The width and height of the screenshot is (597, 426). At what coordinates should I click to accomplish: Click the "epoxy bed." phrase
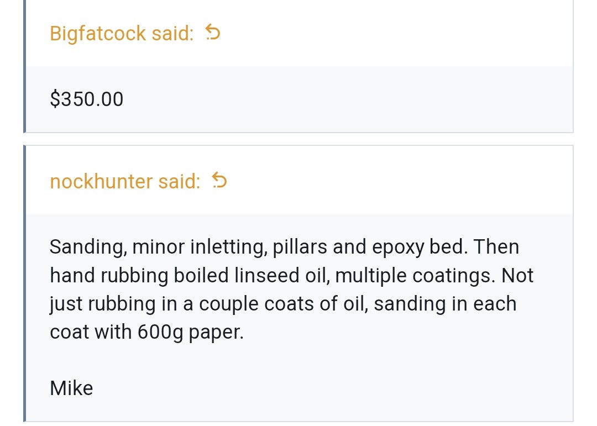[420, 246]
